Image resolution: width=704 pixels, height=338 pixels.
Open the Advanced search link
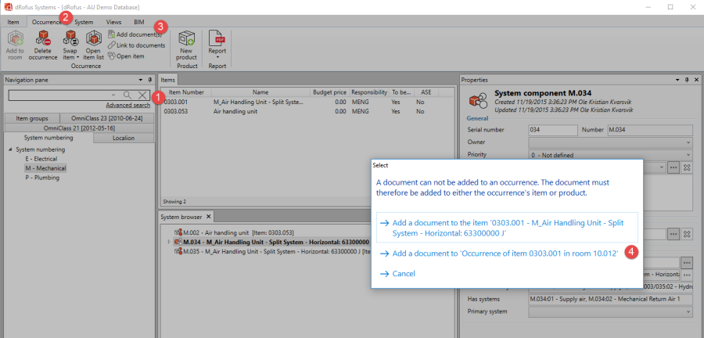pyautogui.click(x=128, y=105)
